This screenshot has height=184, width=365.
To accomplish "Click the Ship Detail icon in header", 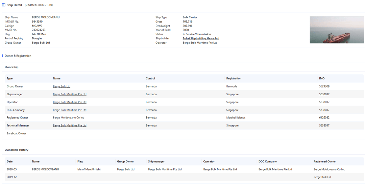I will coord(4,5).
